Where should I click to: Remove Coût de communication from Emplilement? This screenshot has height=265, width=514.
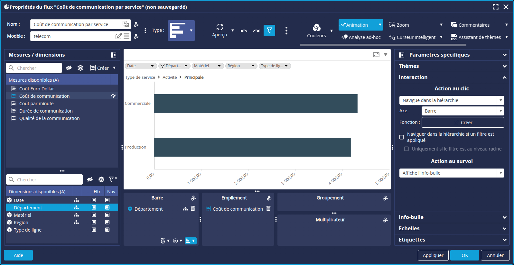[268, 209]
